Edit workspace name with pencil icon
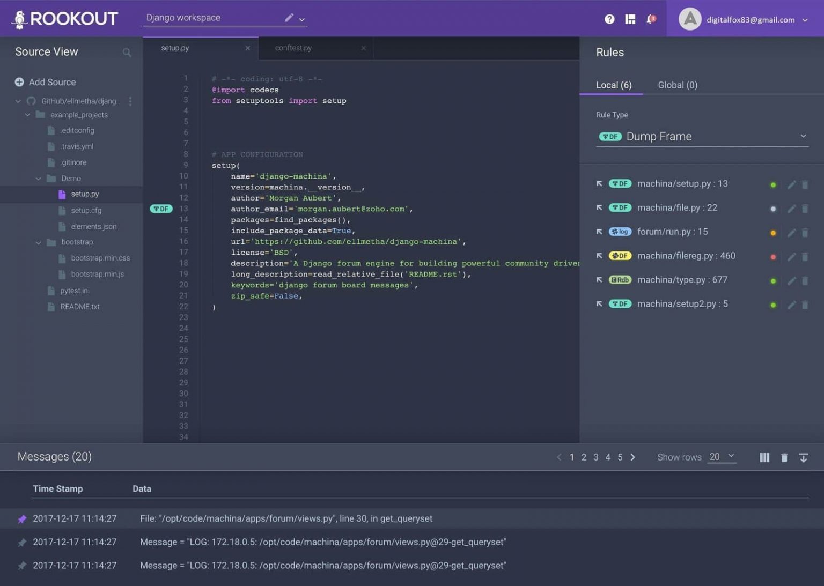 pyautogui.click(x=289, y=18)
